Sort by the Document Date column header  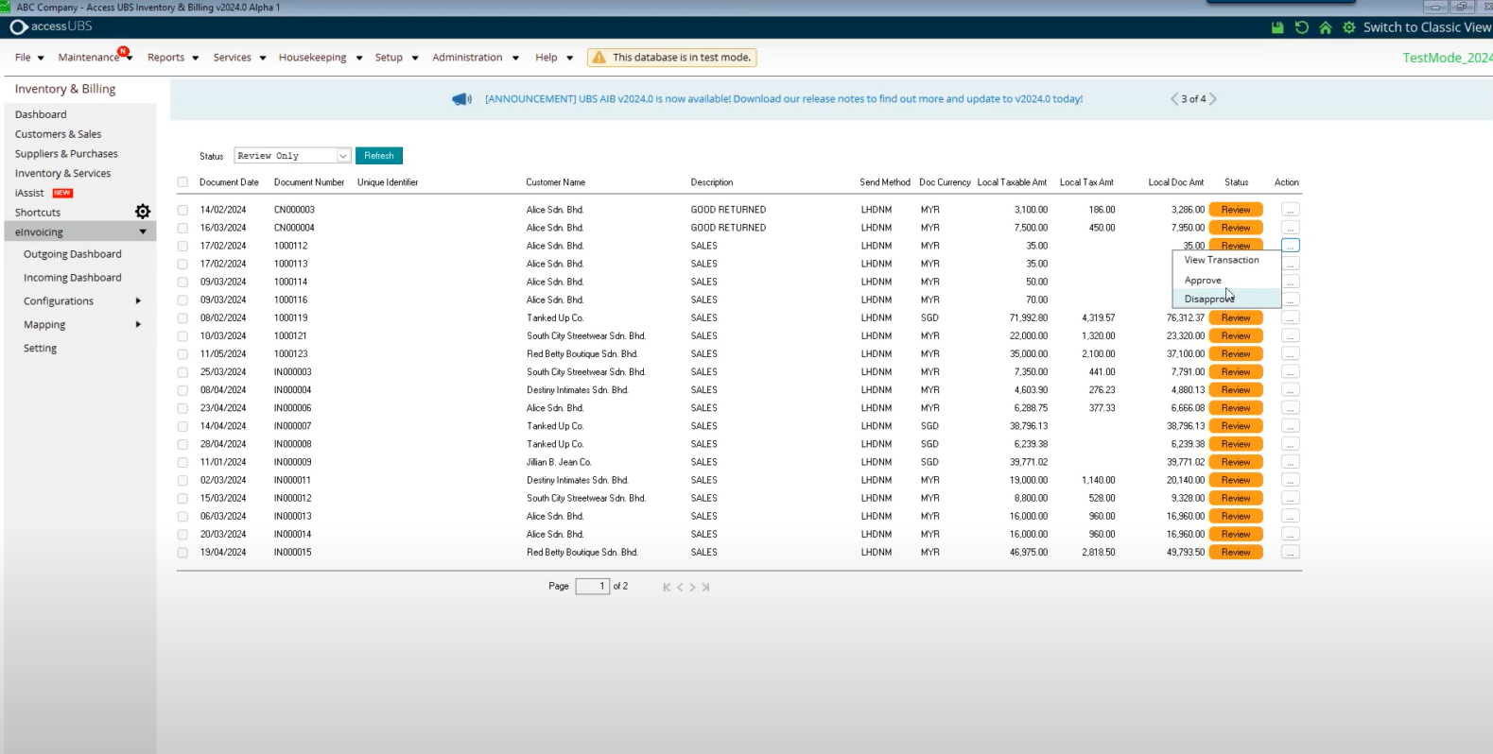point(229,182)
